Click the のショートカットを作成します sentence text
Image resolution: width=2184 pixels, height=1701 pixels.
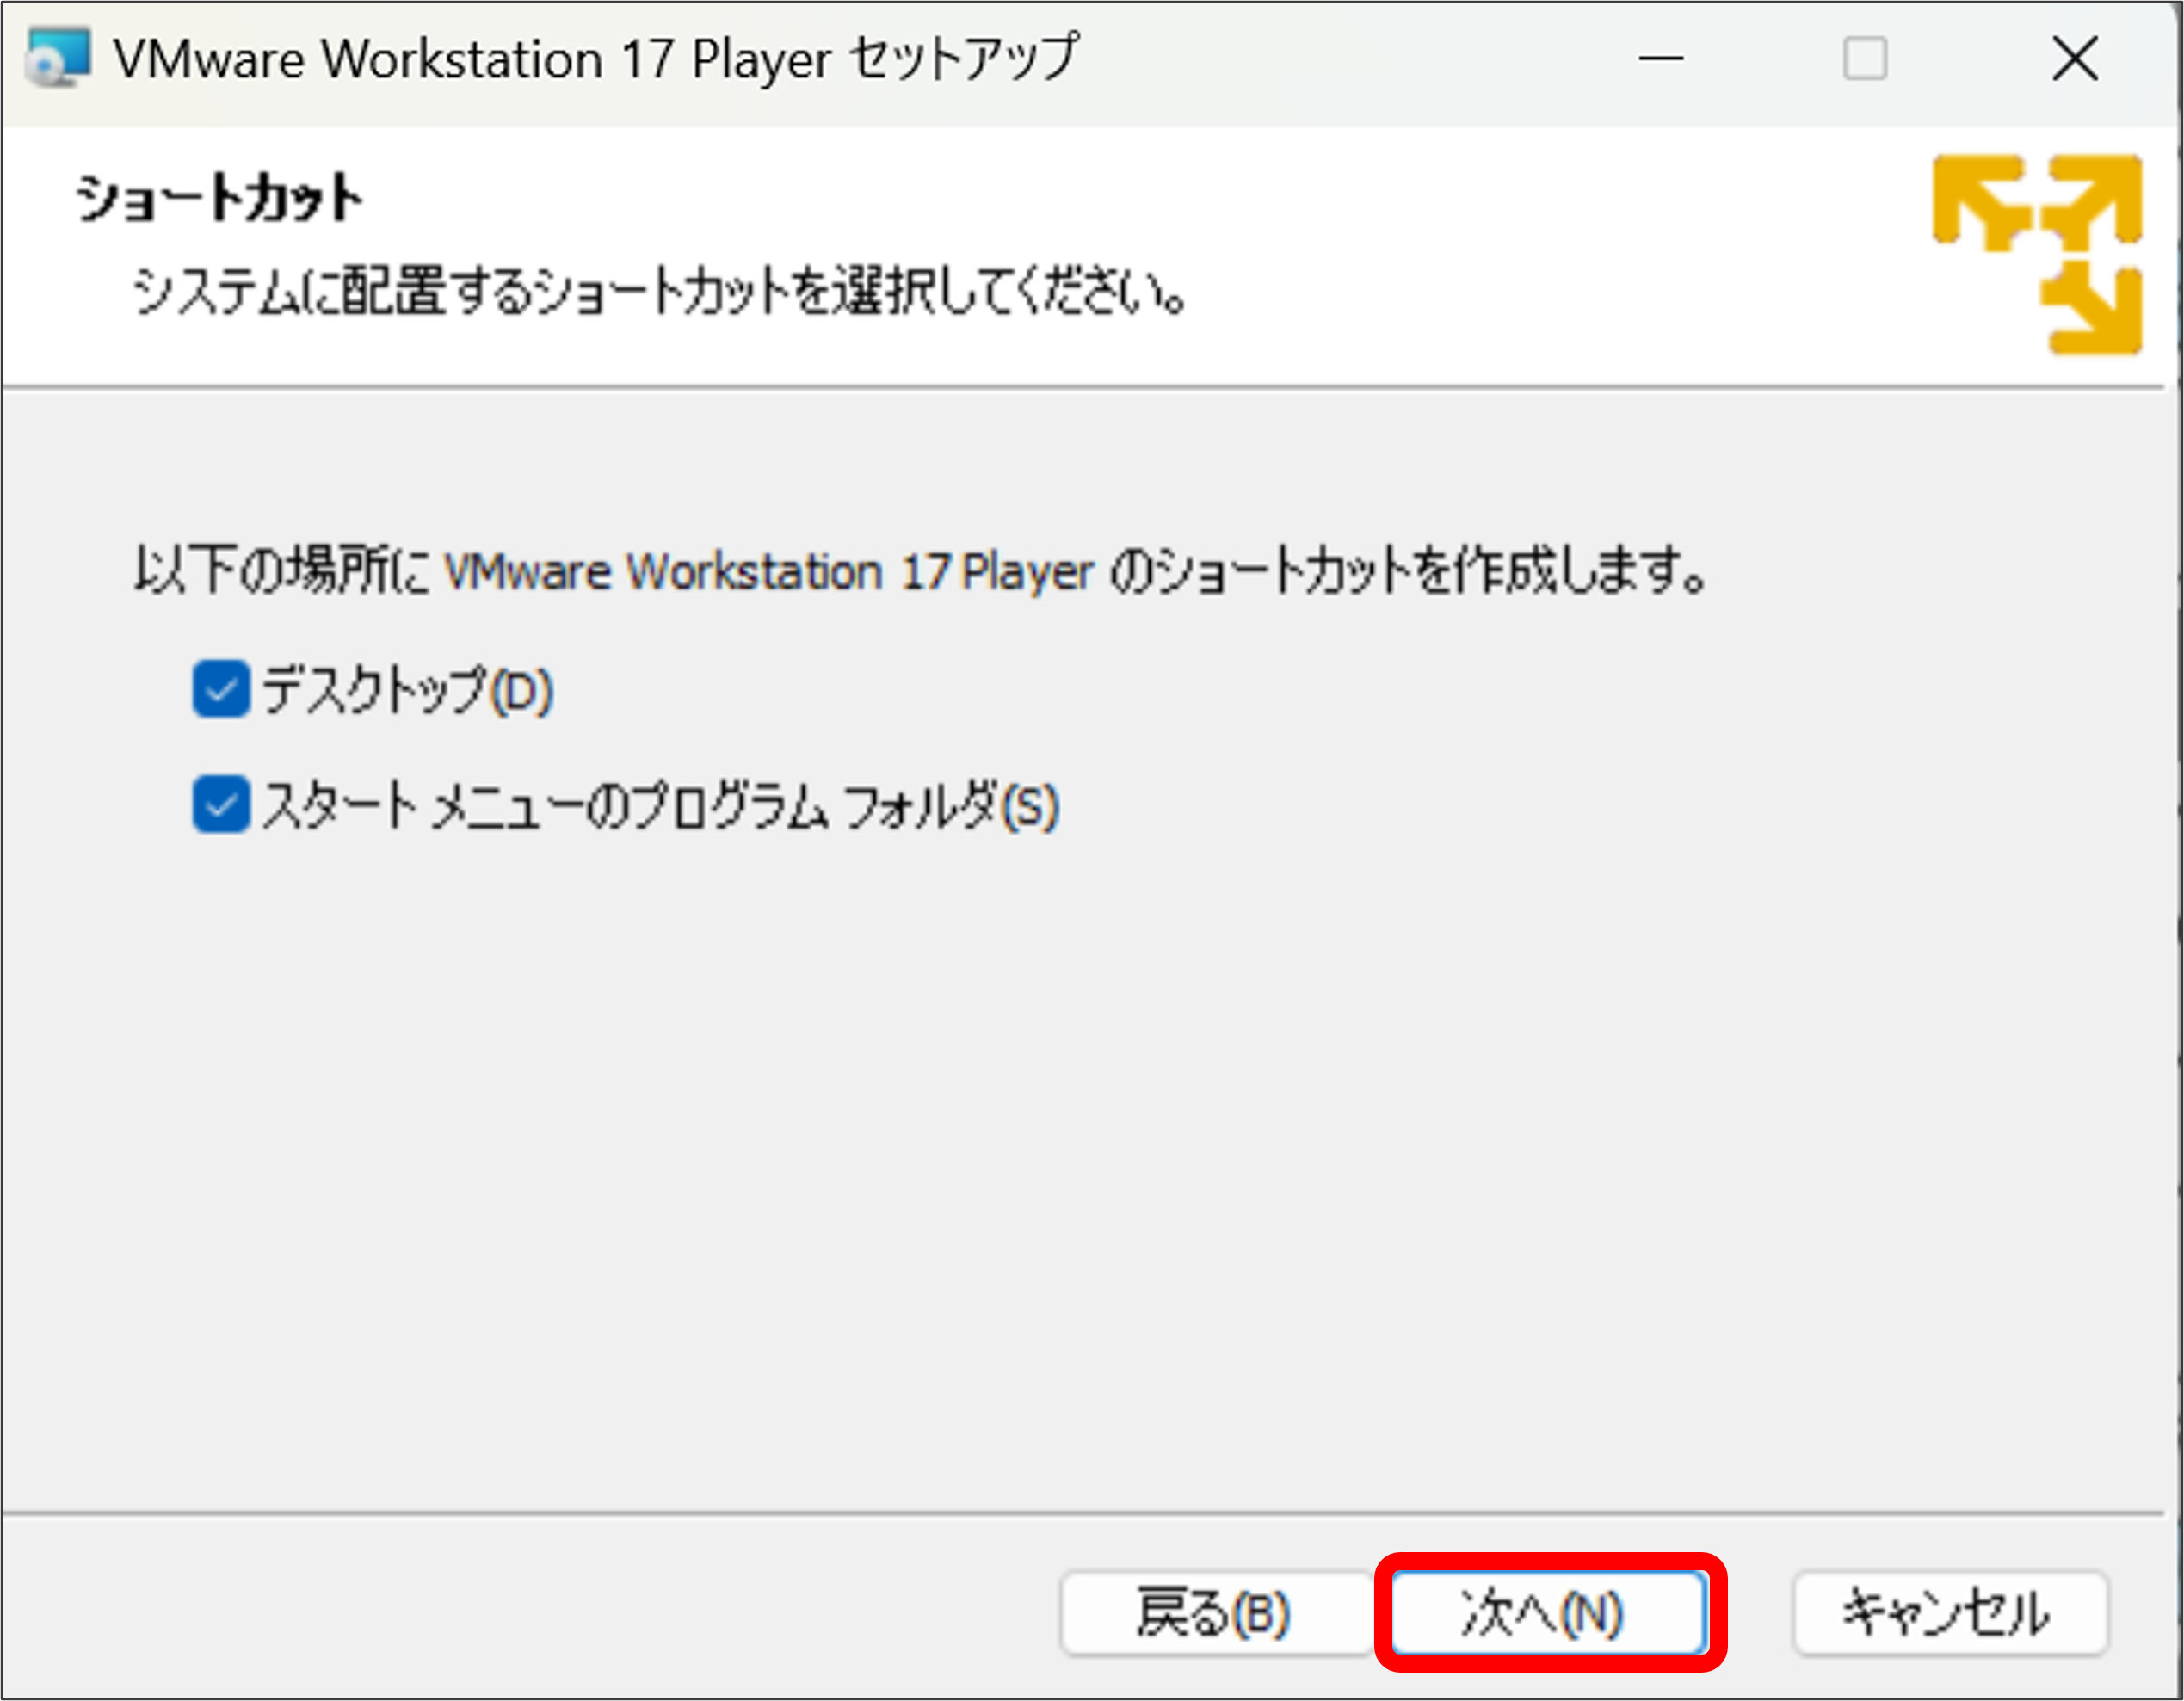1408,572
